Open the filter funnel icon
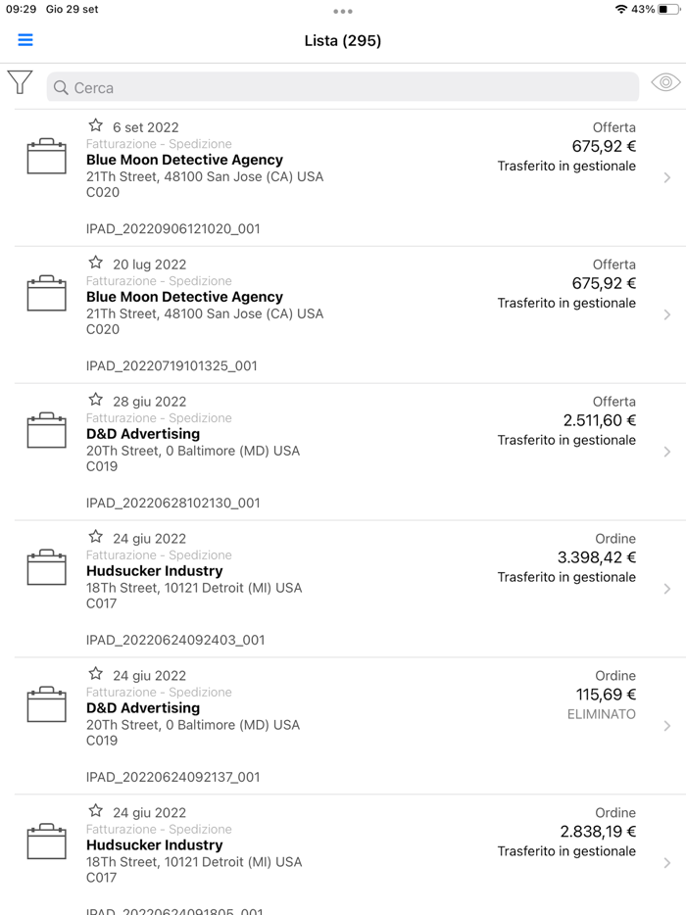The image size is (686, 915). [20, 83]
